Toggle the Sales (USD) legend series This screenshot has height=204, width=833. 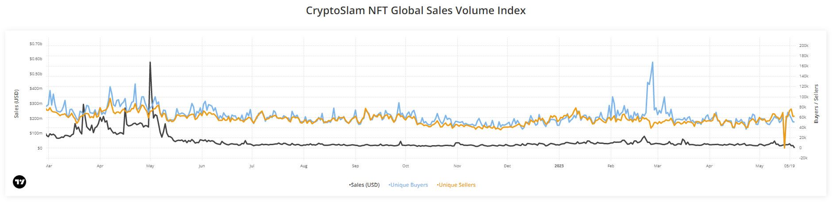pos(364,185)
